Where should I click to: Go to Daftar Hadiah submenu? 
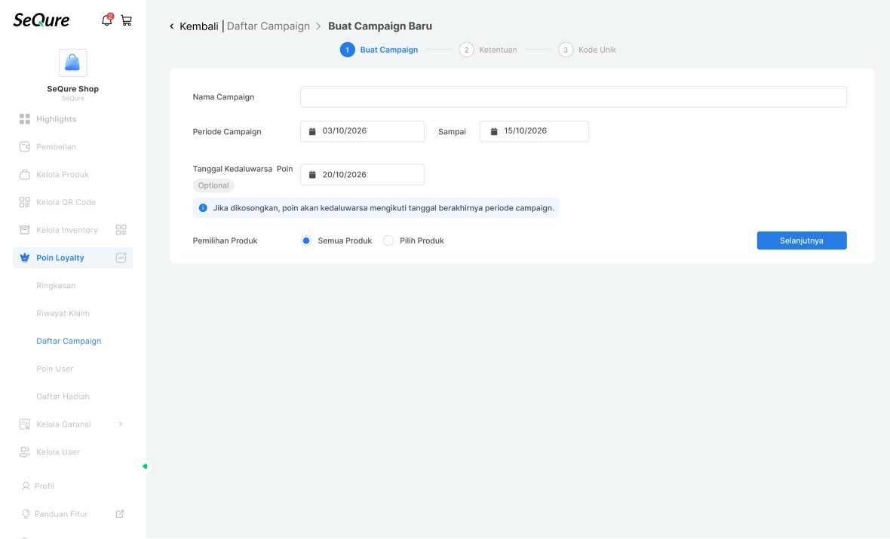63,397
